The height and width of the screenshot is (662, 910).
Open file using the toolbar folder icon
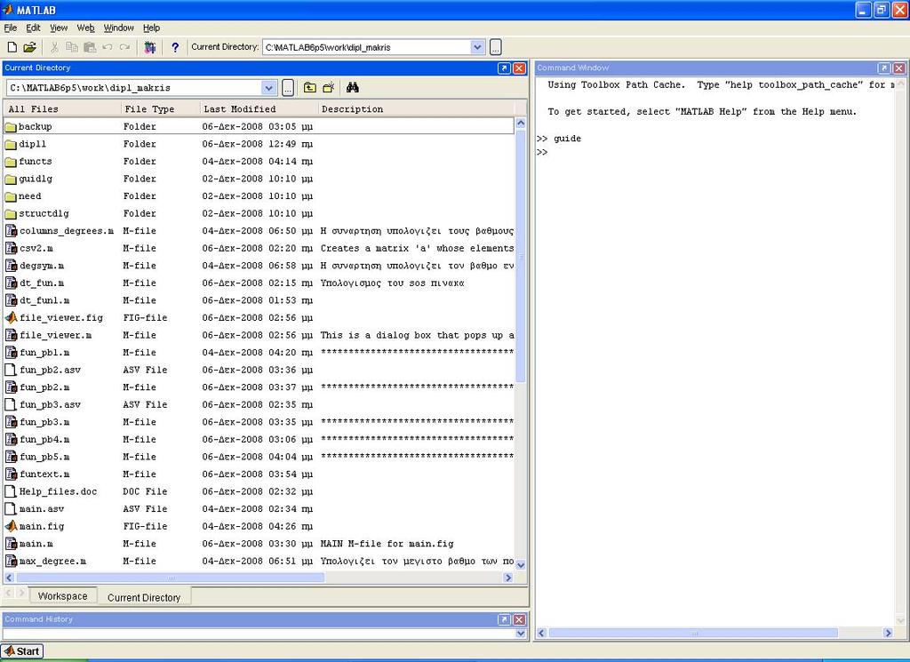(29, 48)
